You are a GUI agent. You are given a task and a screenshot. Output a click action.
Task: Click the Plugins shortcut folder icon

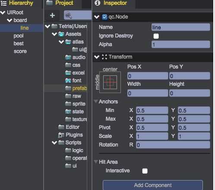61,135
